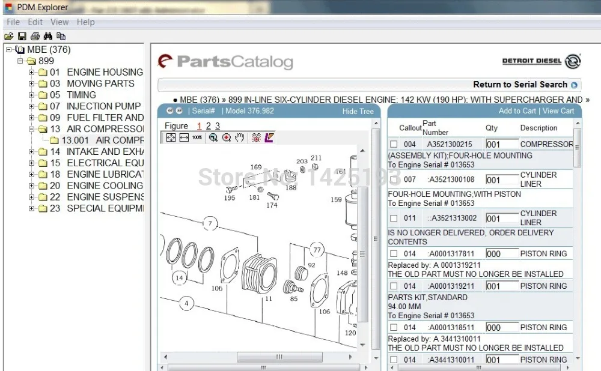Viewport: 601px width, 371px height.
Task: Click the next figure double-arrow button
Action: (179, 110)
